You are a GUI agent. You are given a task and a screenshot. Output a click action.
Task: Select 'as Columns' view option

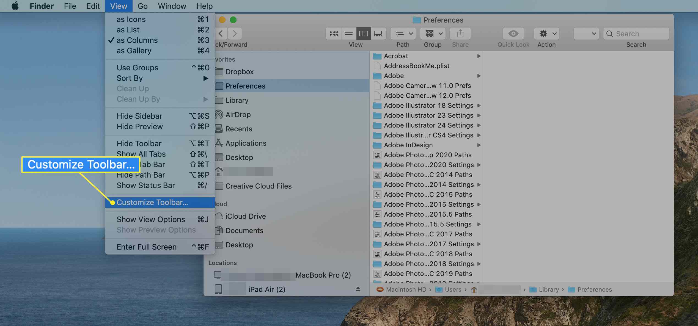pyautogui.click(x=137, y=40)
